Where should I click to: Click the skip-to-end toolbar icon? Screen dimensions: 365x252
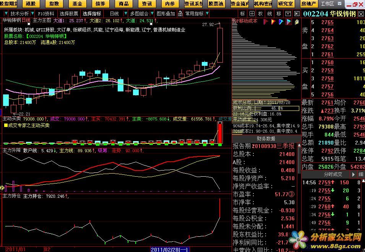[x=297, y=14]
